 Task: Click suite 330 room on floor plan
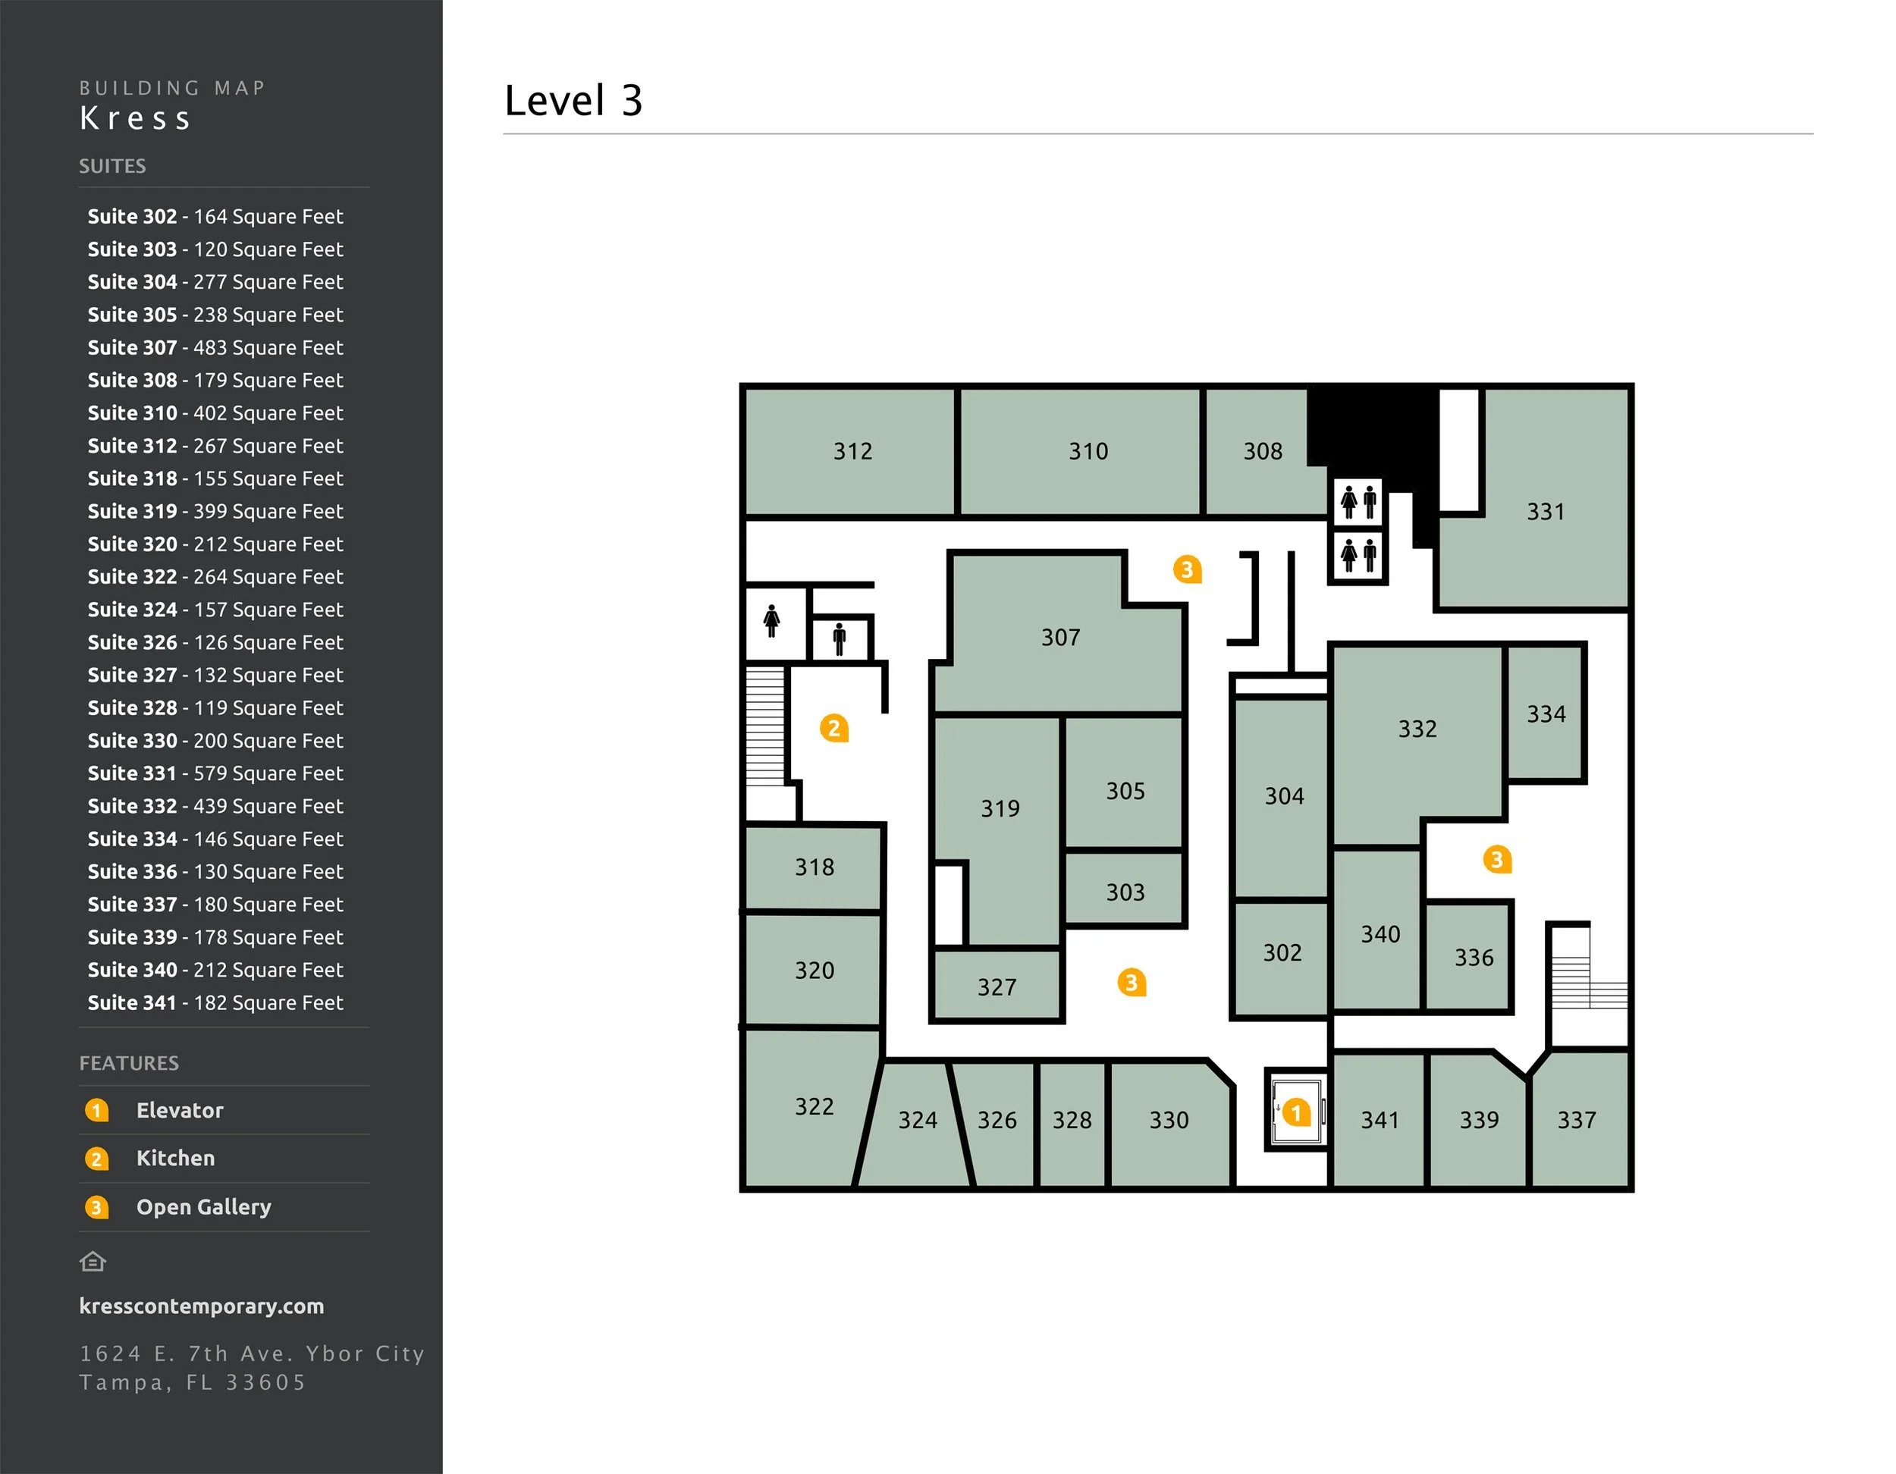pos(1169,1121)
